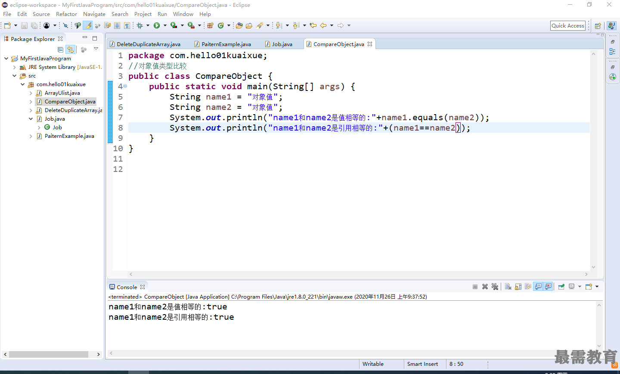Image resolution: width=620 pixels, height=374 pixels.
Task: Toggle Show Console on standard error
Action: [548, 287]
